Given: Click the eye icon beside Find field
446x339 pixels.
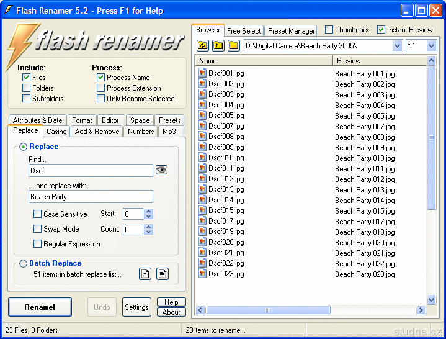Looking at the screenshot, I should 161,170.
